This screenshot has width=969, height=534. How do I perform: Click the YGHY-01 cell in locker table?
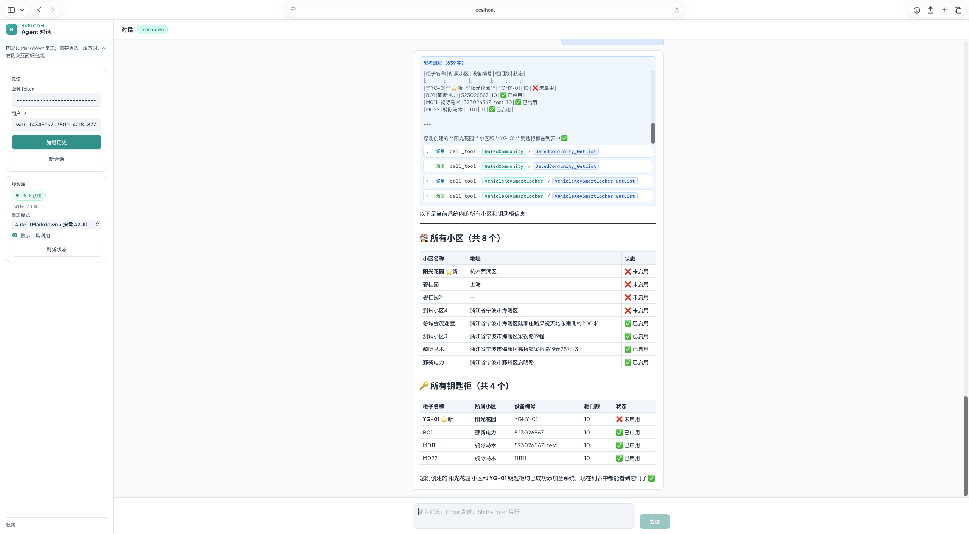click(x=546, y=419)
